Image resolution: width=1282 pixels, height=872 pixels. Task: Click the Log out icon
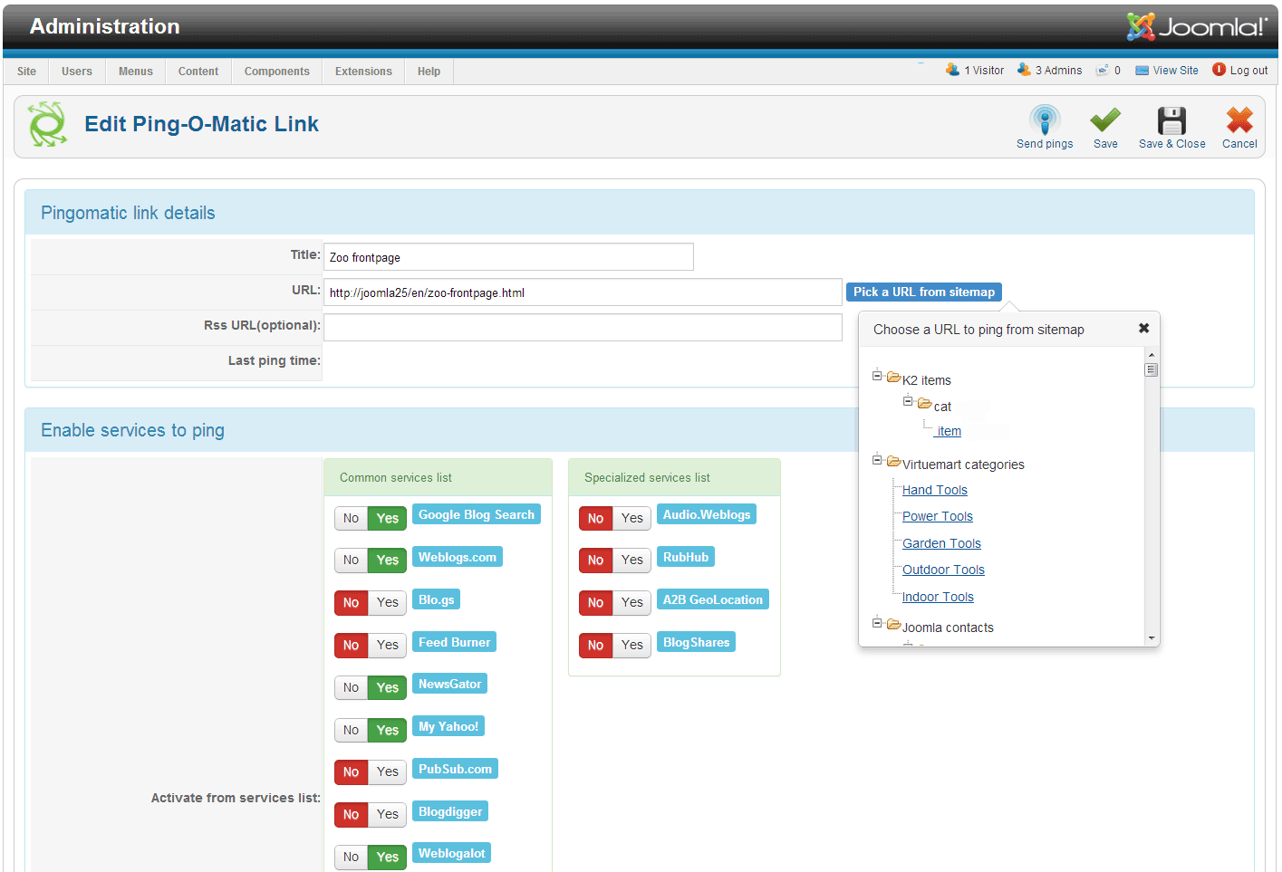click(x=1219, y=70)
